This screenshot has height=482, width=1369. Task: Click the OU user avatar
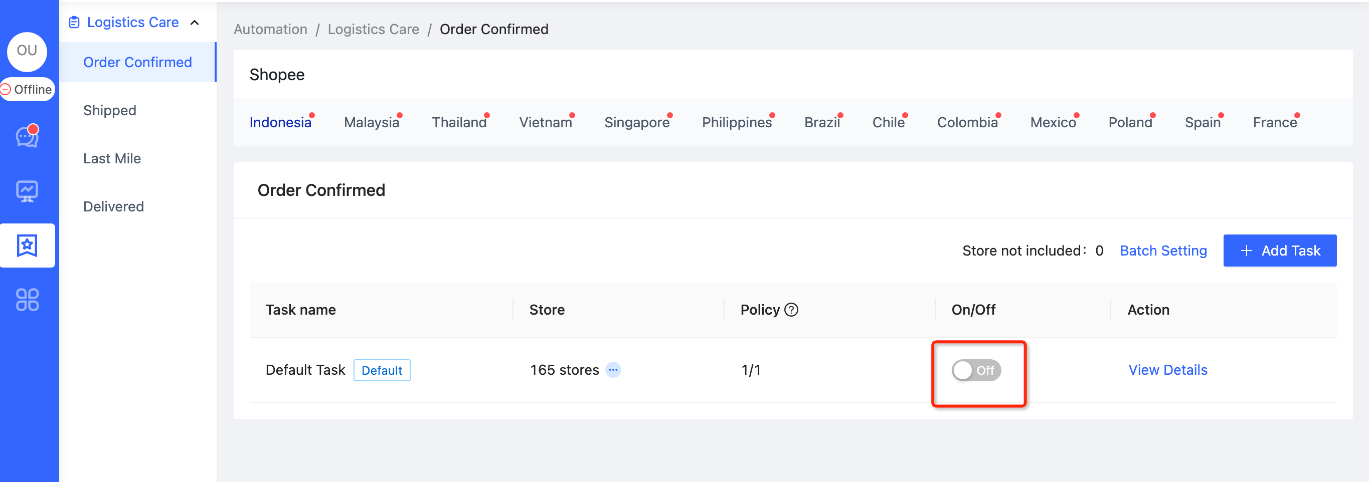pyautogui.click(x=27, y=51)
